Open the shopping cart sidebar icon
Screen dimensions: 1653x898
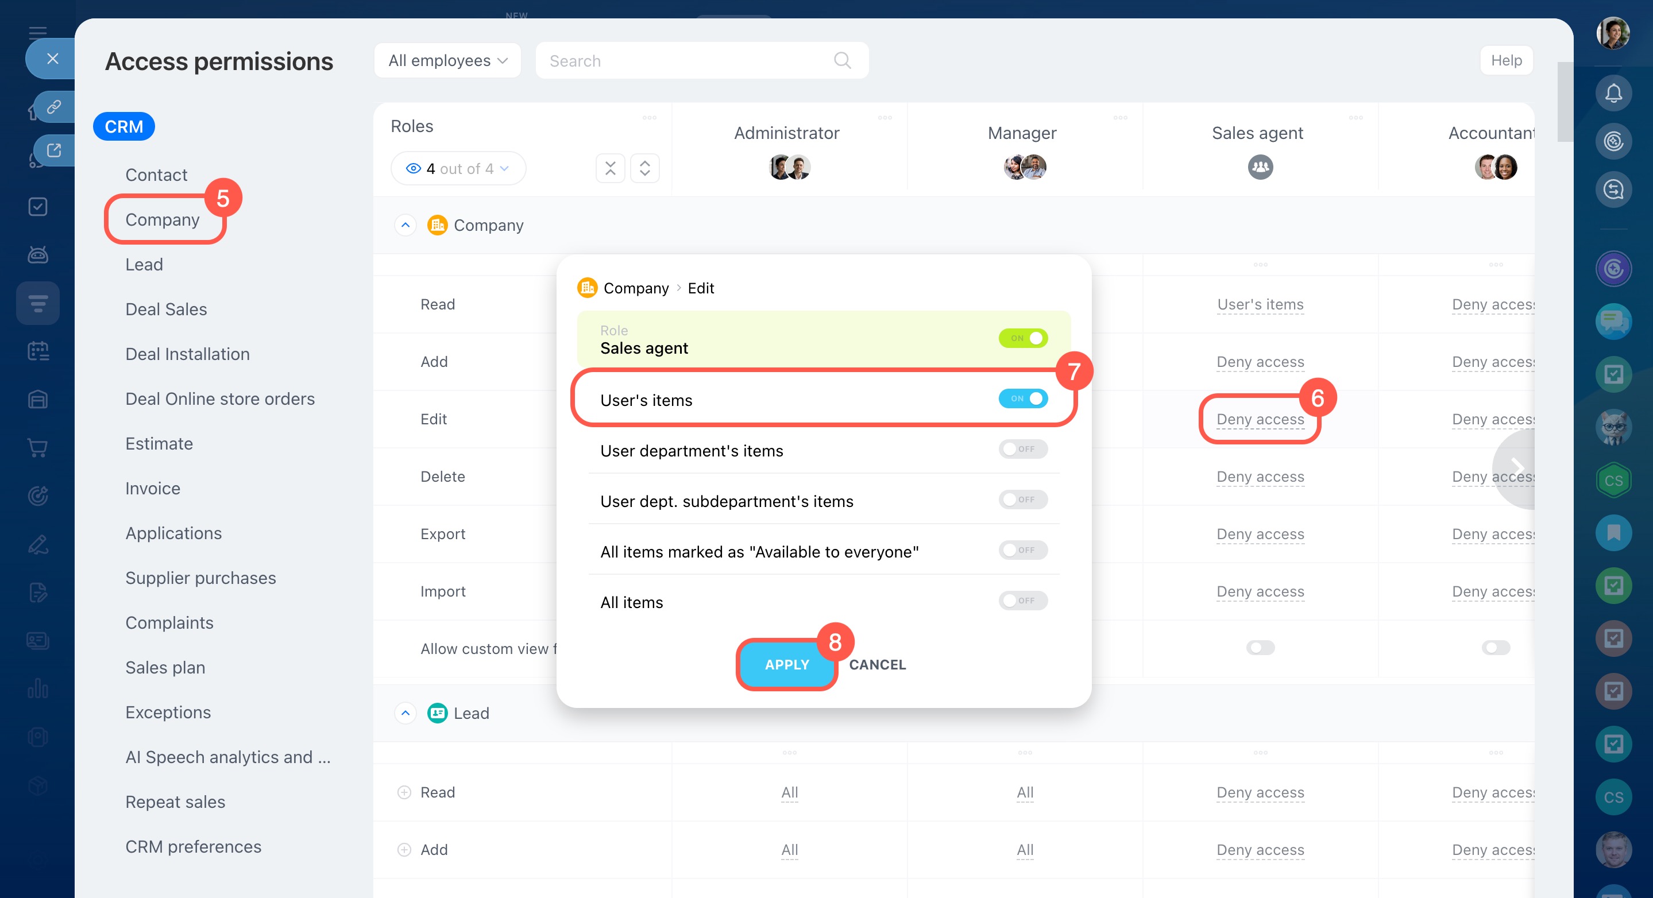coord(38,447)
